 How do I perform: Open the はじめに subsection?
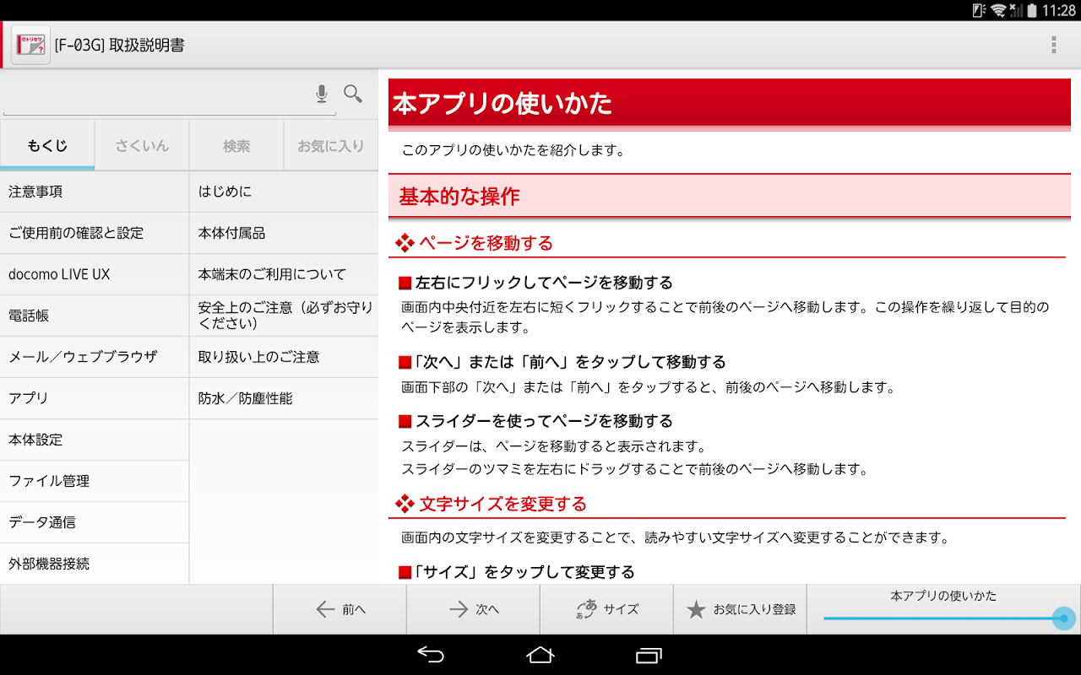point(284,192)
